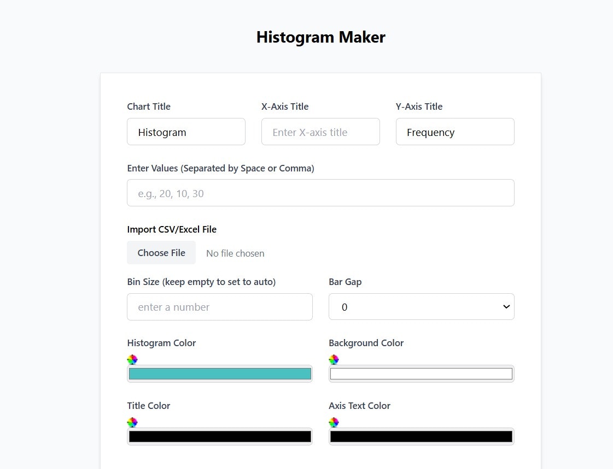Open the Axis Text Color rainbow picker icon
The image size is (613, 469).
click(334, 422)
